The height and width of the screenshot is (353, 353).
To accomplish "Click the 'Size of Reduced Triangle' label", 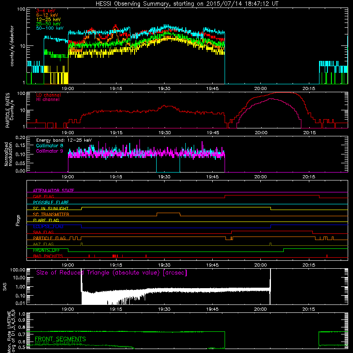I will tap(112, 273).
